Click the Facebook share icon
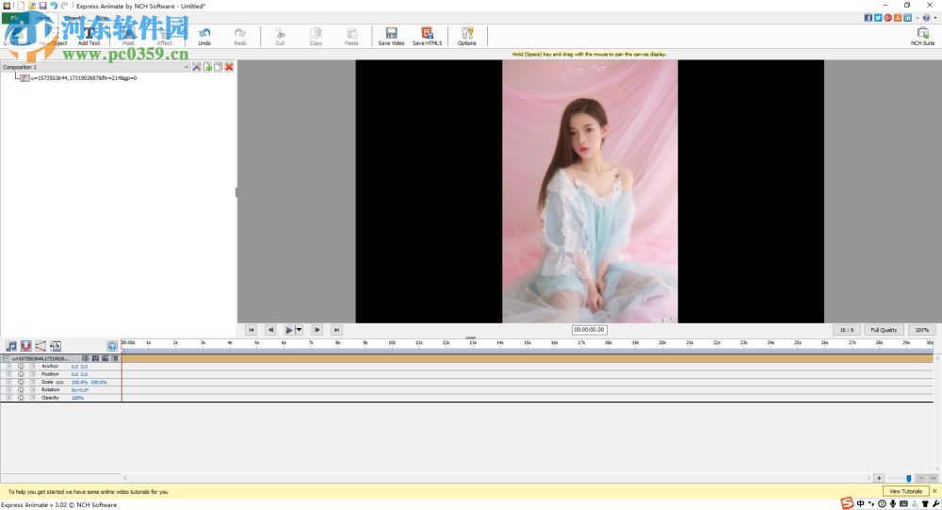 (x=869, y=18)
